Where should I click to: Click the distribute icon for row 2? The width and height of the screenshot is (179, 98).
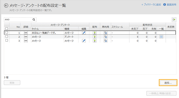coord(95,37)
